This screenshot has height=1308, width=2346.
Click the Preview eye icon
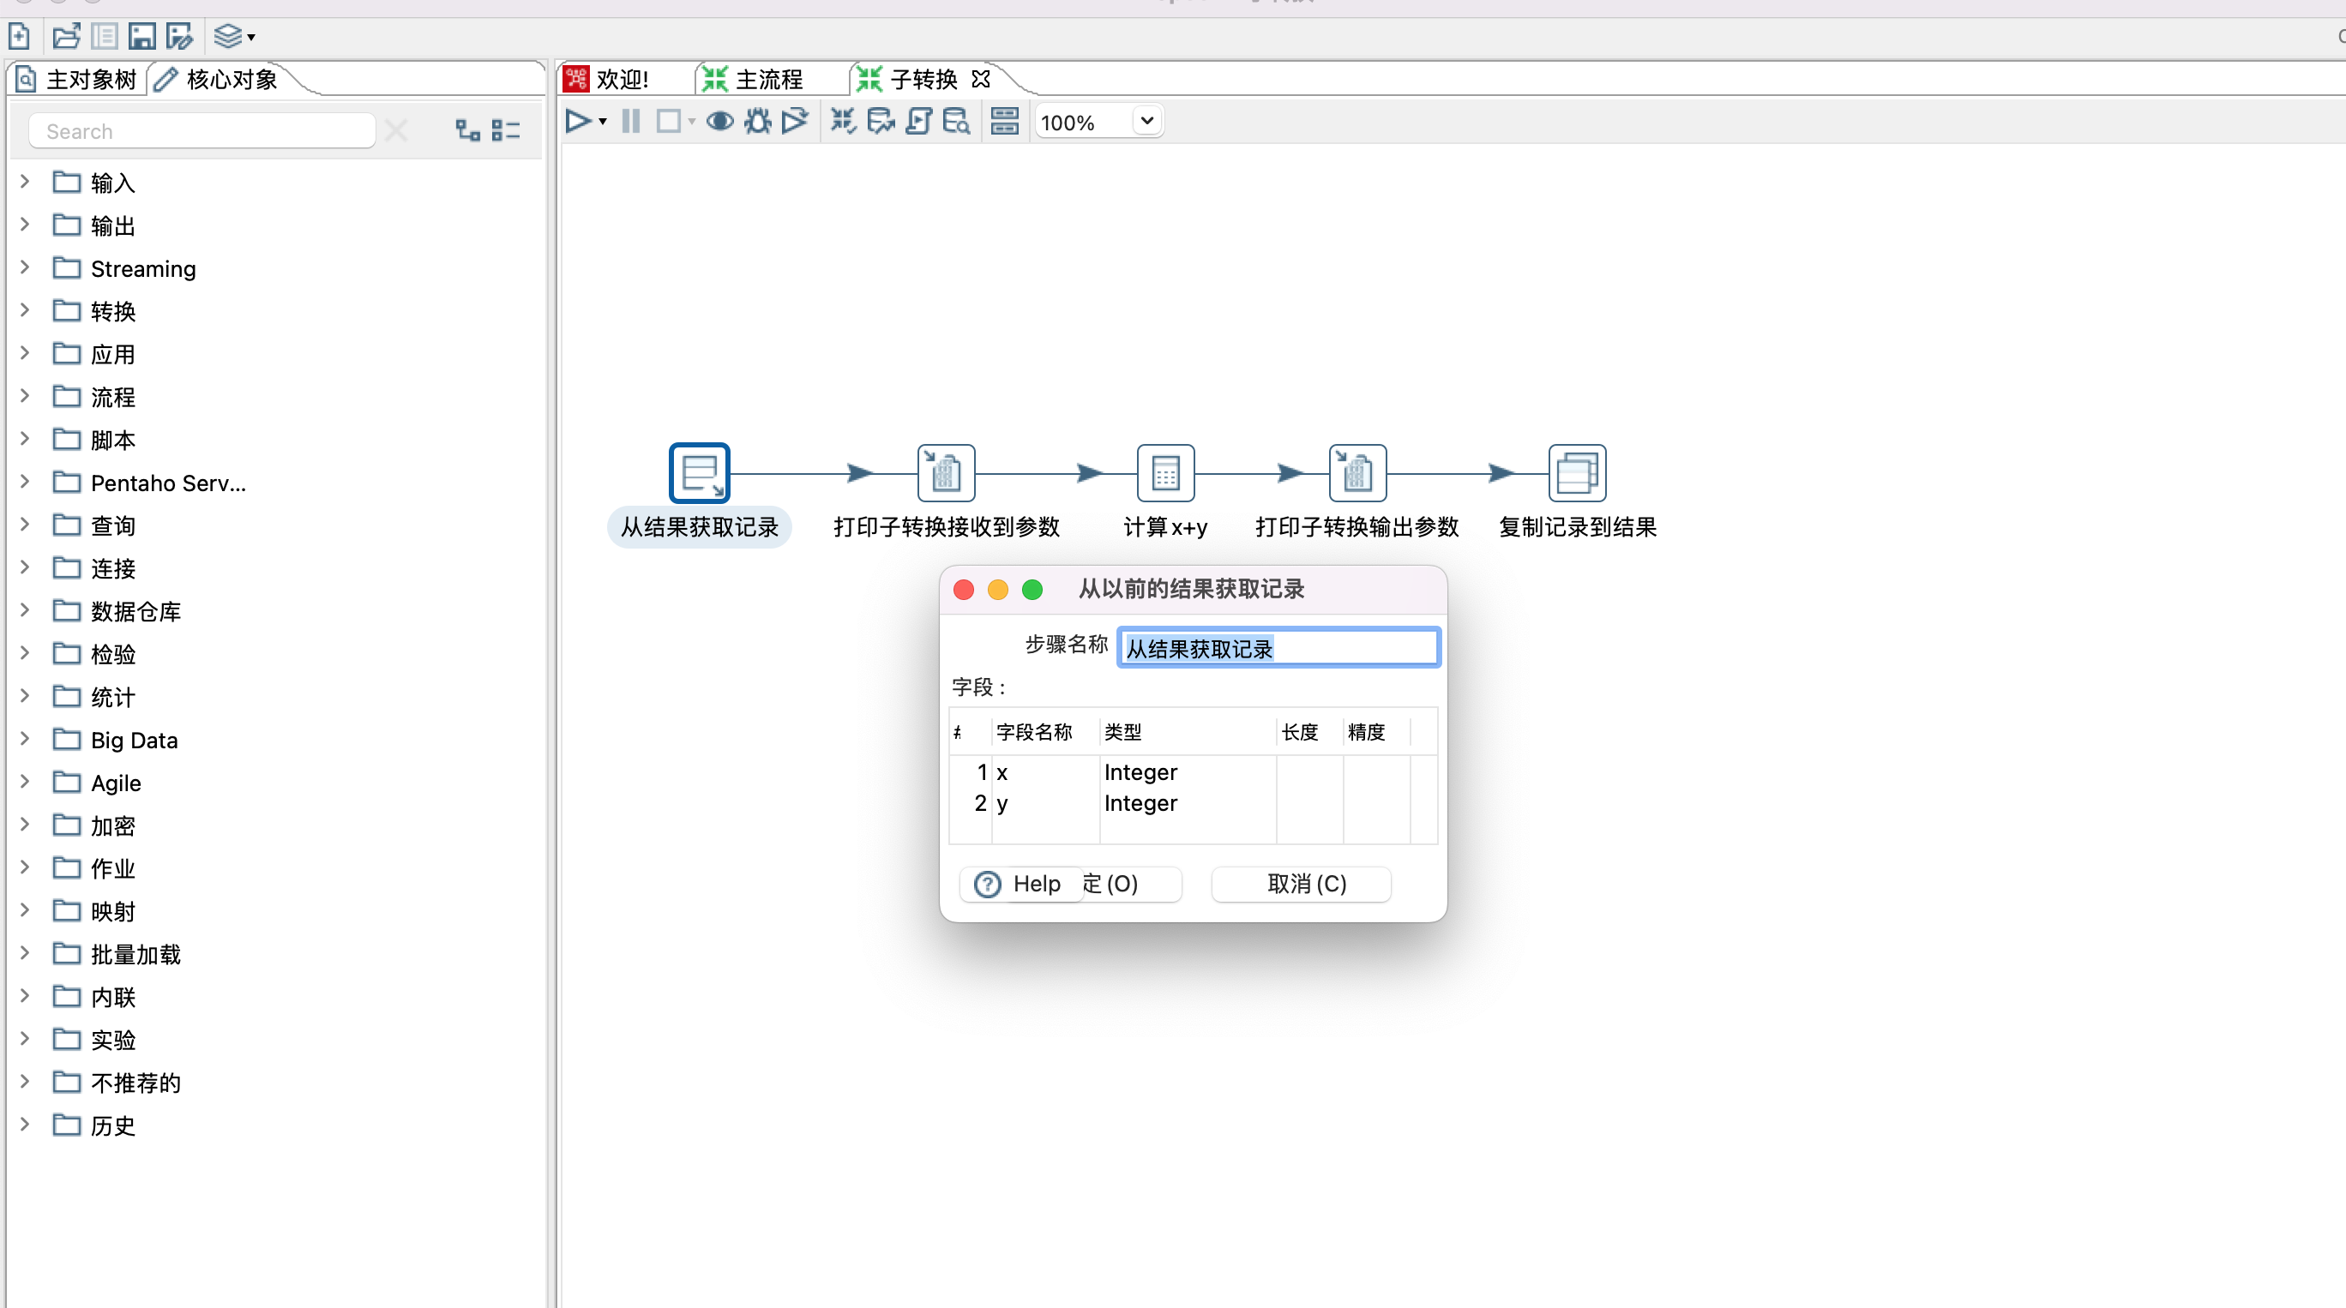click(x=719, y=121)
